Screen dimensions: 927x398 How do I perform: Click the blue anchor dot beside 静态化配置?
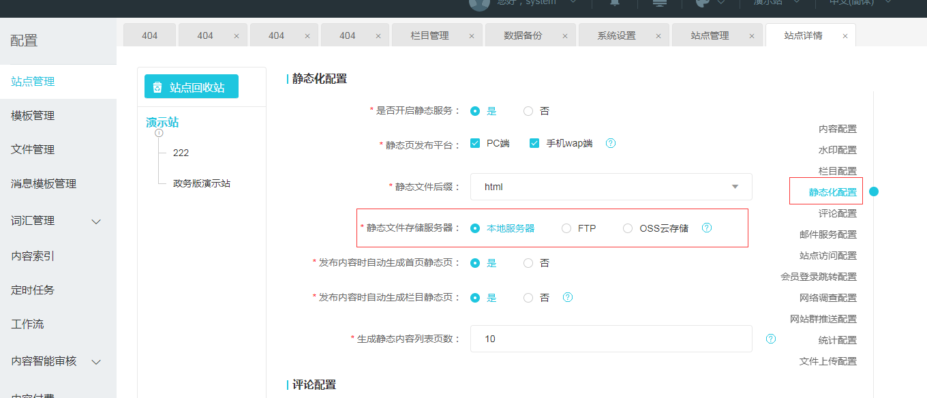coord(874,192)
